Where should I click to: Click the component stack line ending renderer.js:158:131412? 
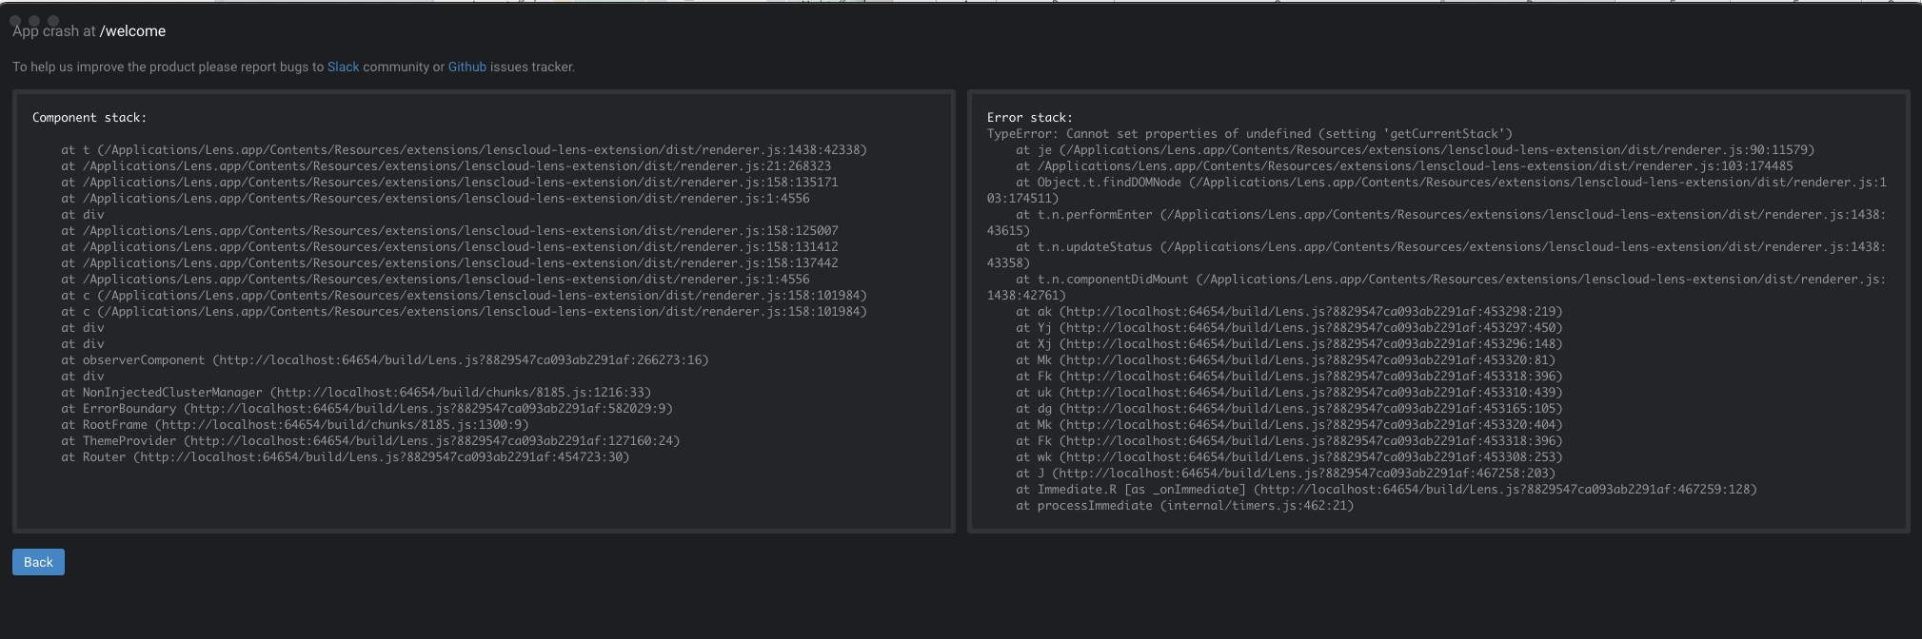click(450, 247)
